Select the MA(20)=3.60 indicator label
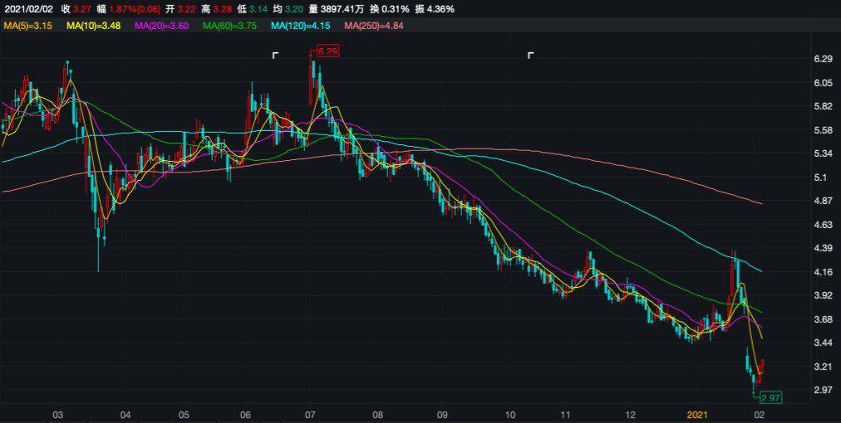 (x=157, y=27)
